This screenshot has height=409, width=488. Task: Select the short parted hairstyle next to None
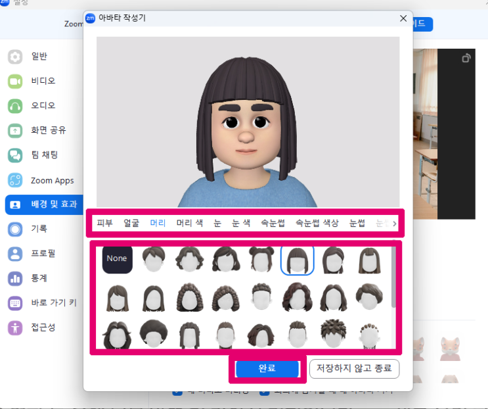pyautogui.click(x=154, y=259)
